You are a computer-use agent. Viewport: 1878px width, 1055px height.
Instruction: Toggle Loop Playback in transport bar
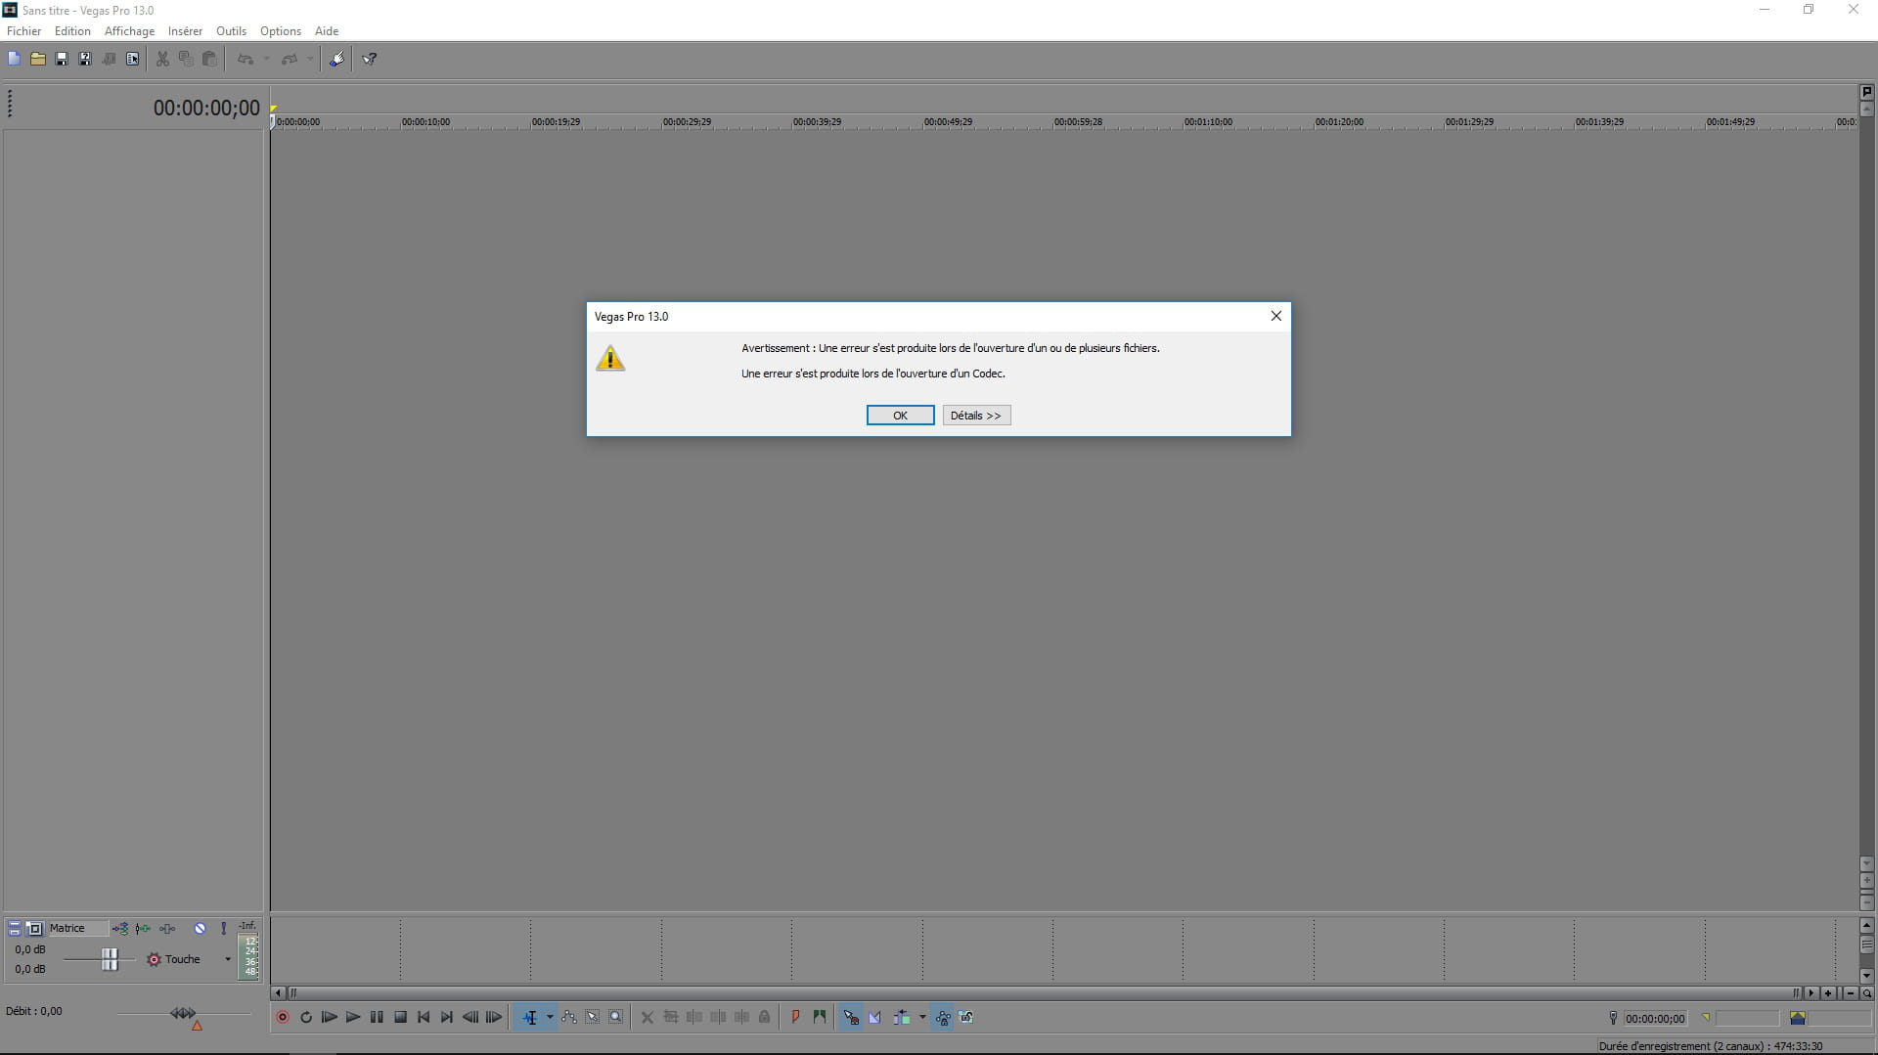[306, 1017]
